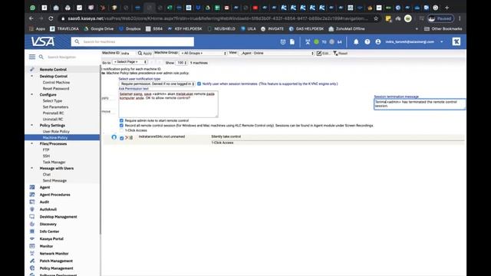Toggle Require admin note to start remote control
The width and height of the screenshot is (491, 276).
click(x=121, y=120)
